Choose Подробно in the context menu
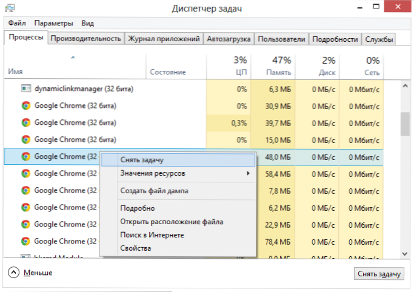The height and width of the screenshot is (292, 414). pyautogui.click(x=178, y=208)
